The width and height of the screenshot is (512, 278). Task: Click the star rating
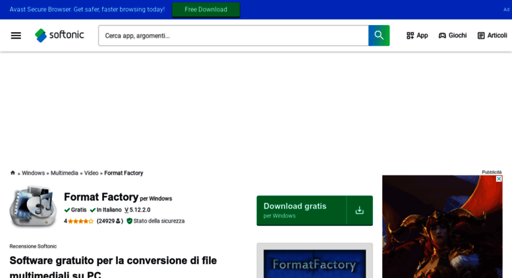80,221
